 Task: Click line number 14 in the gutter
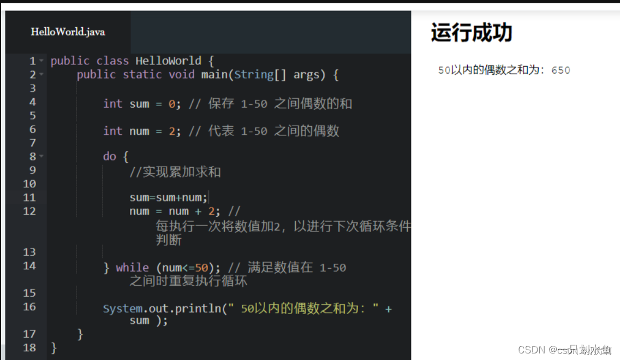point(29,266)
